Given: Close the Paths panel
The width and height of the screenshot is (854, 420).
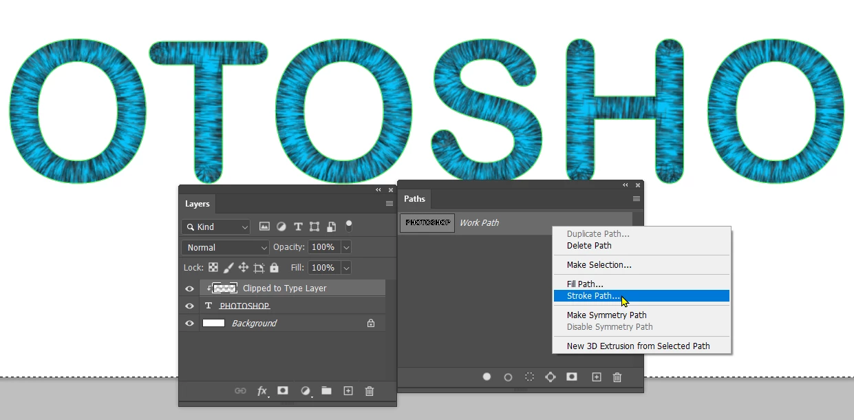Looking at the screenshot, I should 638,185.
